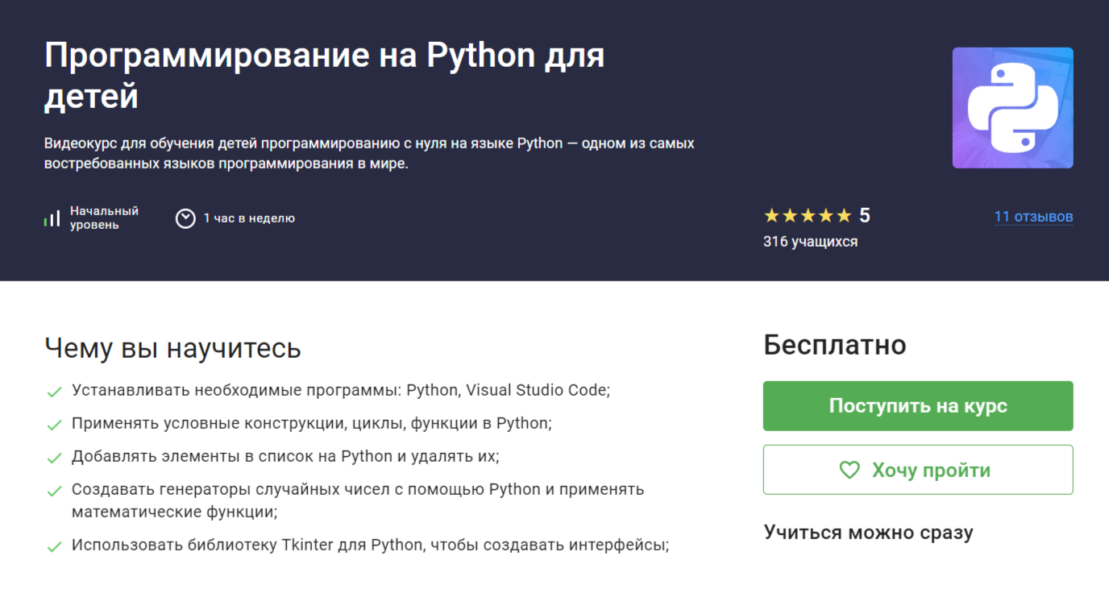
Task: Click the Поступить на курс button
Action: (918, 406)
